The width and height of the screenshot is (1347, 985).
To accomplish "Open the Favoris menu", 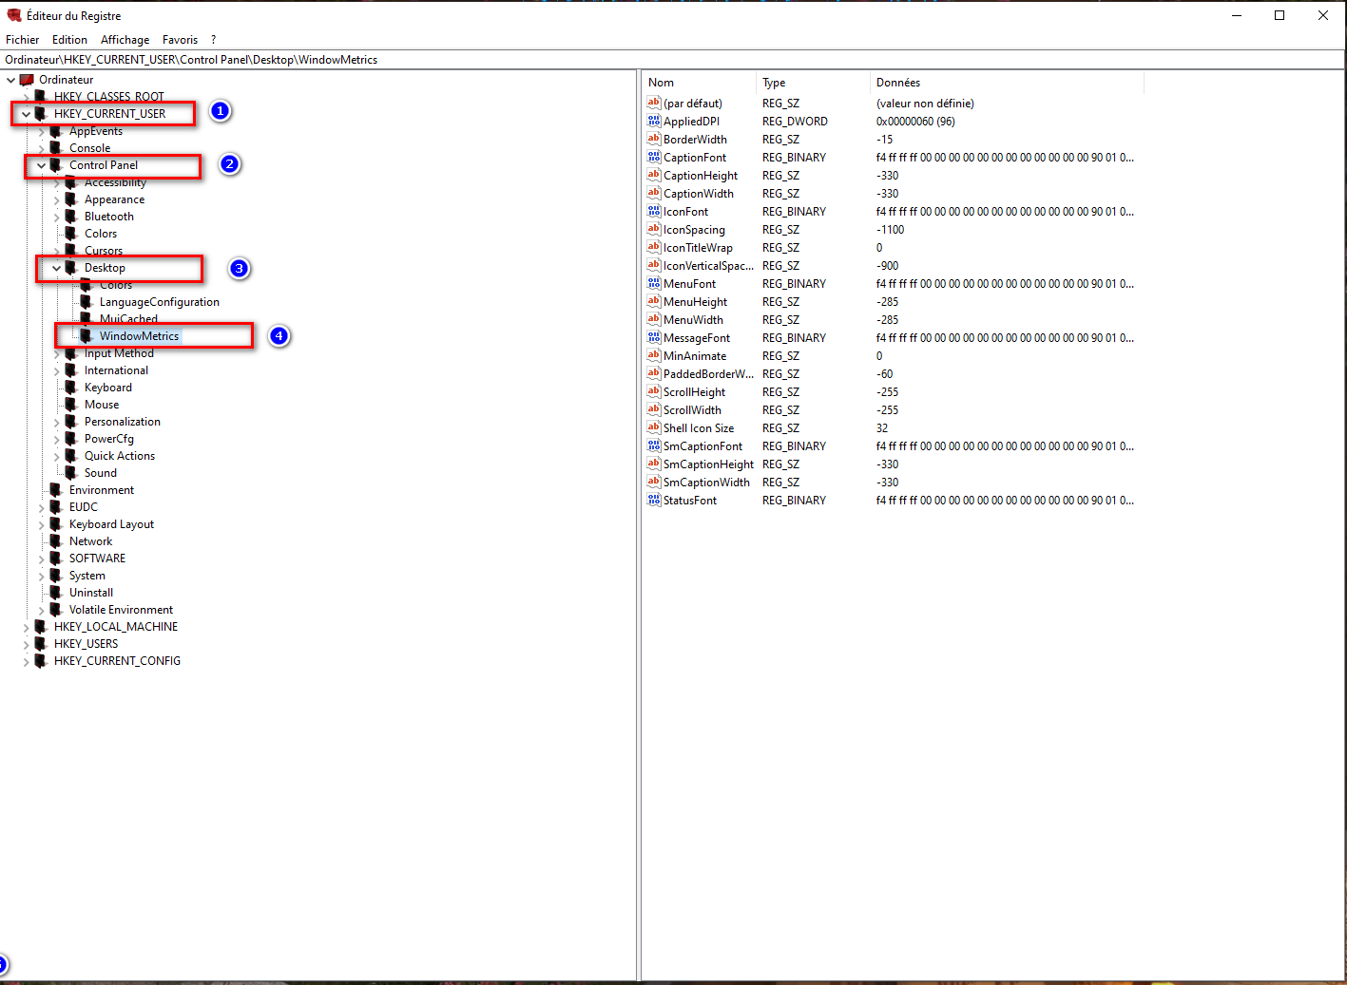I will point(180,40).
